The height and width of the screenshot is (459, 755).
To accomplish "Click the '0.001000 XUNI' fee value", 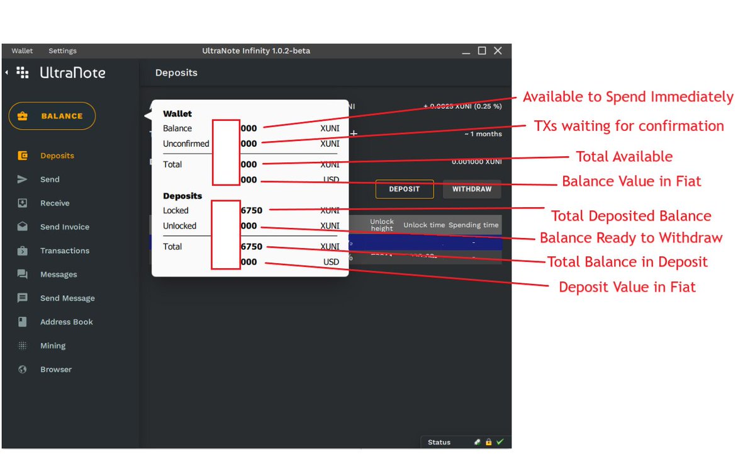I will click(477, 162).
